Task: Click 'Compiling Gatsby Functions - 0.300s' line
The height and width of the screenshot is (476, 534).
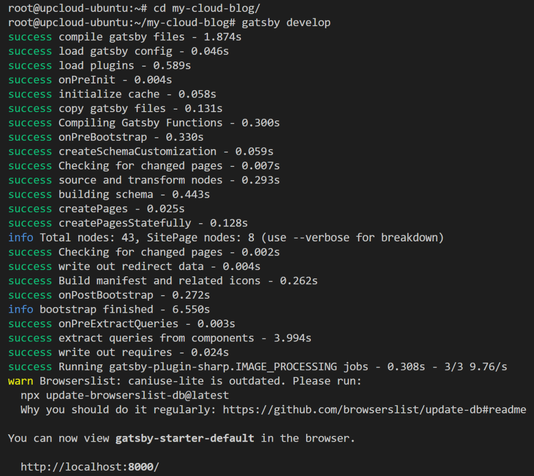Action: pos(144,123)
